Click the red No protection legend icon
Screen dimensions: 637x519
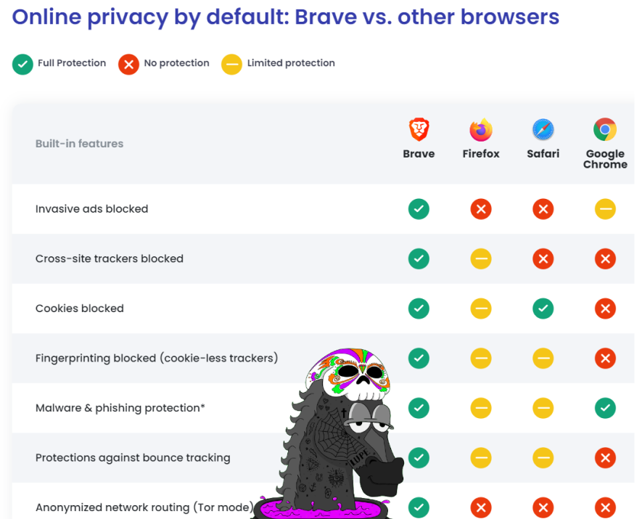point(129,64)
